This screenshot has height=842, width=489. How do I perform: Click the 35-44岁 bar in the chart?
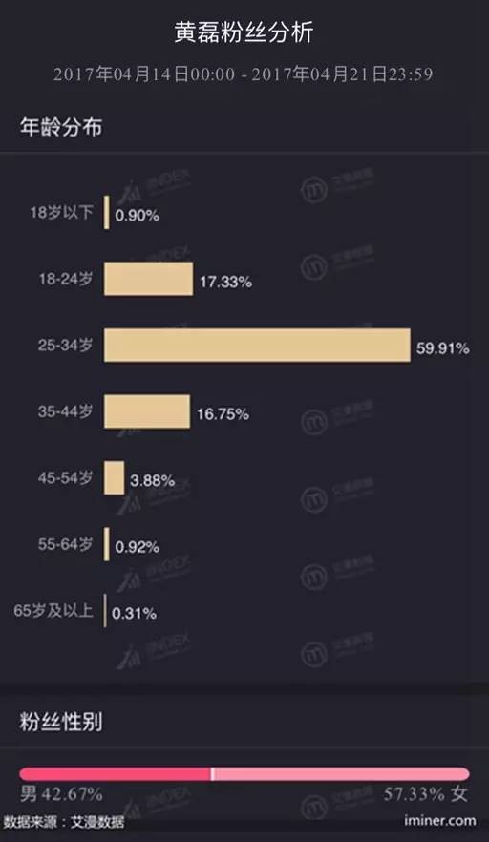[147, 411]
